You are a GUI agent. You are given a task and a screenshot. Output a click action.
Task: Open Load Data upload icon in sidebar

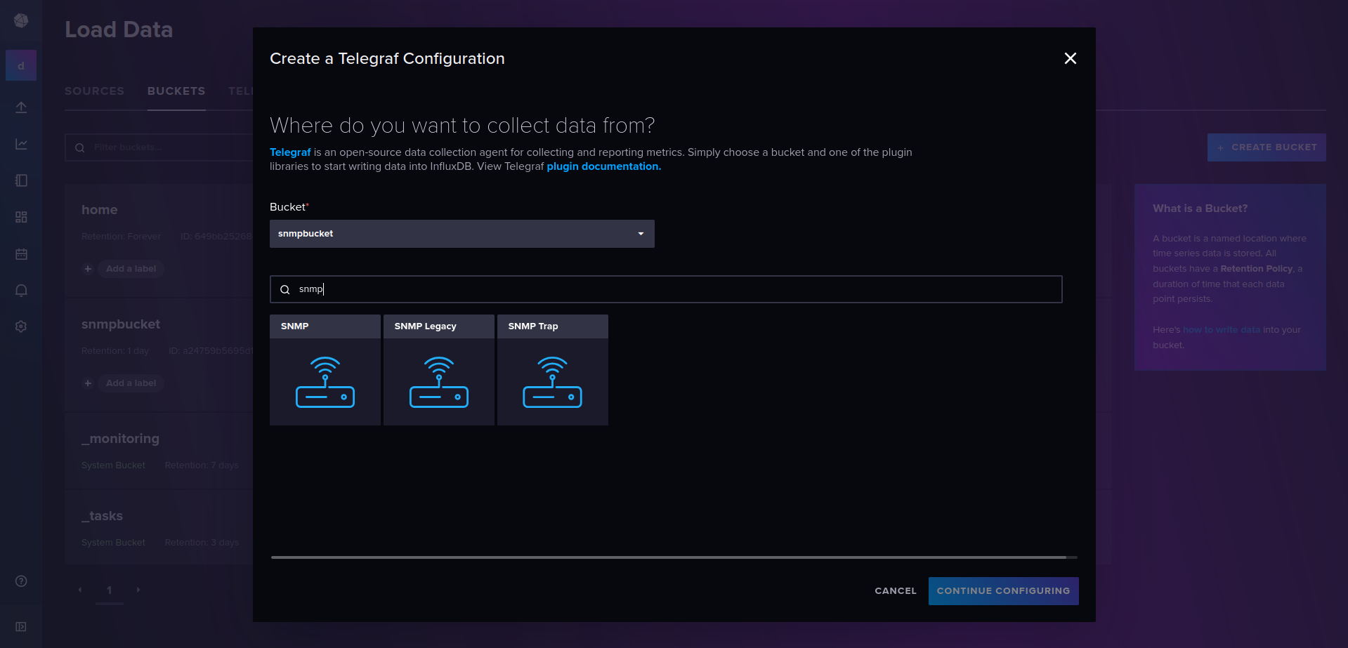[21, 107]
